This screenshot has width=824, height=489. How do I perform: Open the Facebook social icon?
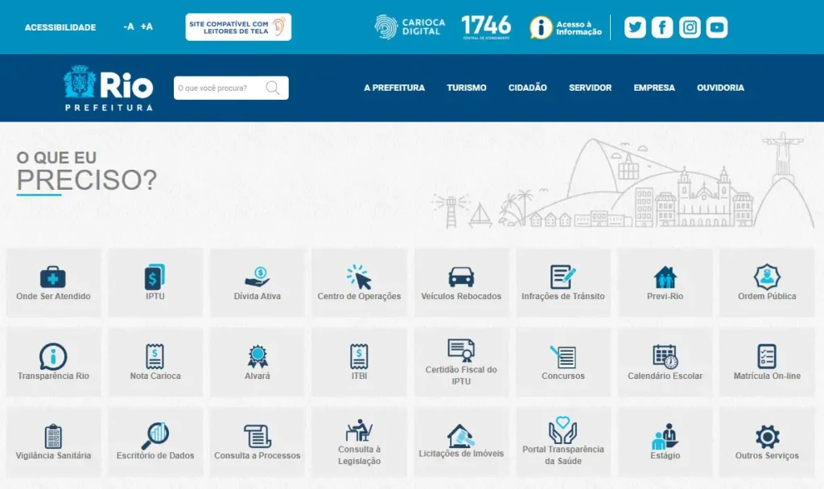662,27
